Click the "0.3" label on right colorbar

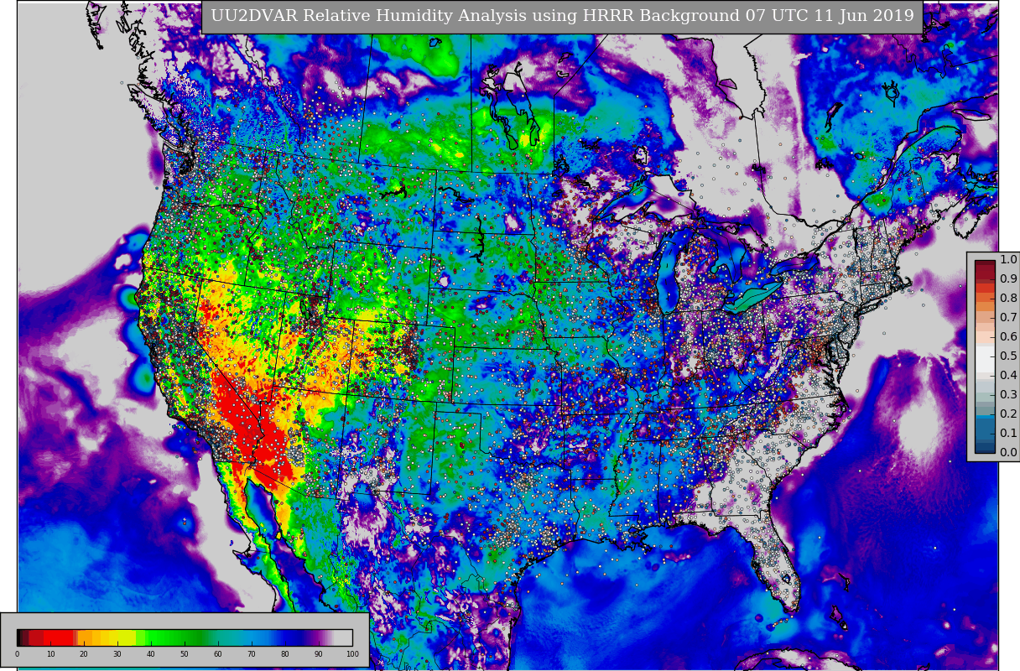click(1008, 395)
